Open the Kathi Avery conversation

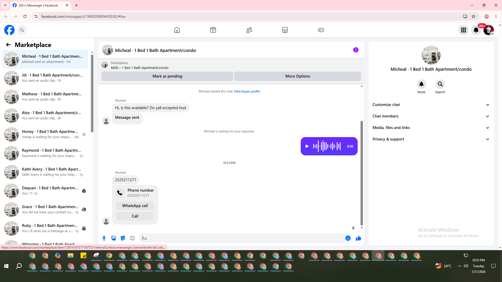[x=45, y=172]
